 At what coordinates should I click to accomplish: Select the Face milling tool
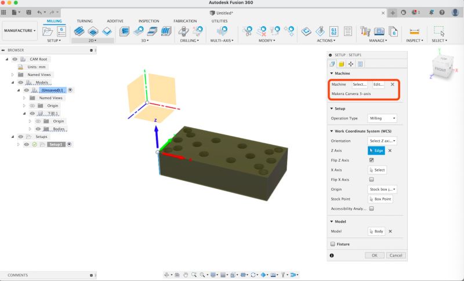[x=107, y=31]
